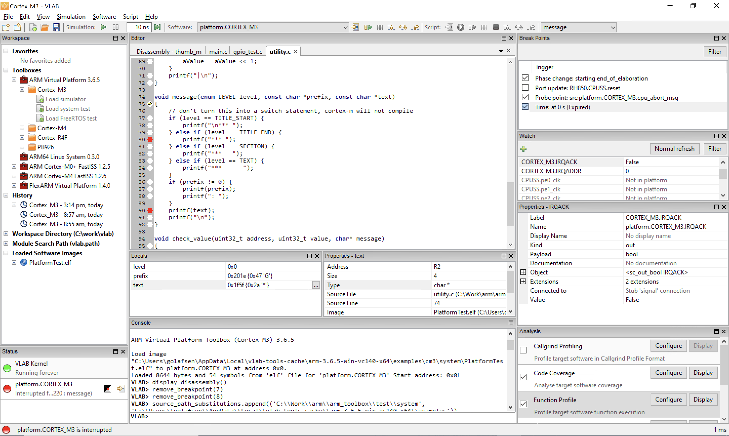Click the Analysis panel scroll down arrow
The height and width of the screenshot is (436, 729).
(724, 419)
